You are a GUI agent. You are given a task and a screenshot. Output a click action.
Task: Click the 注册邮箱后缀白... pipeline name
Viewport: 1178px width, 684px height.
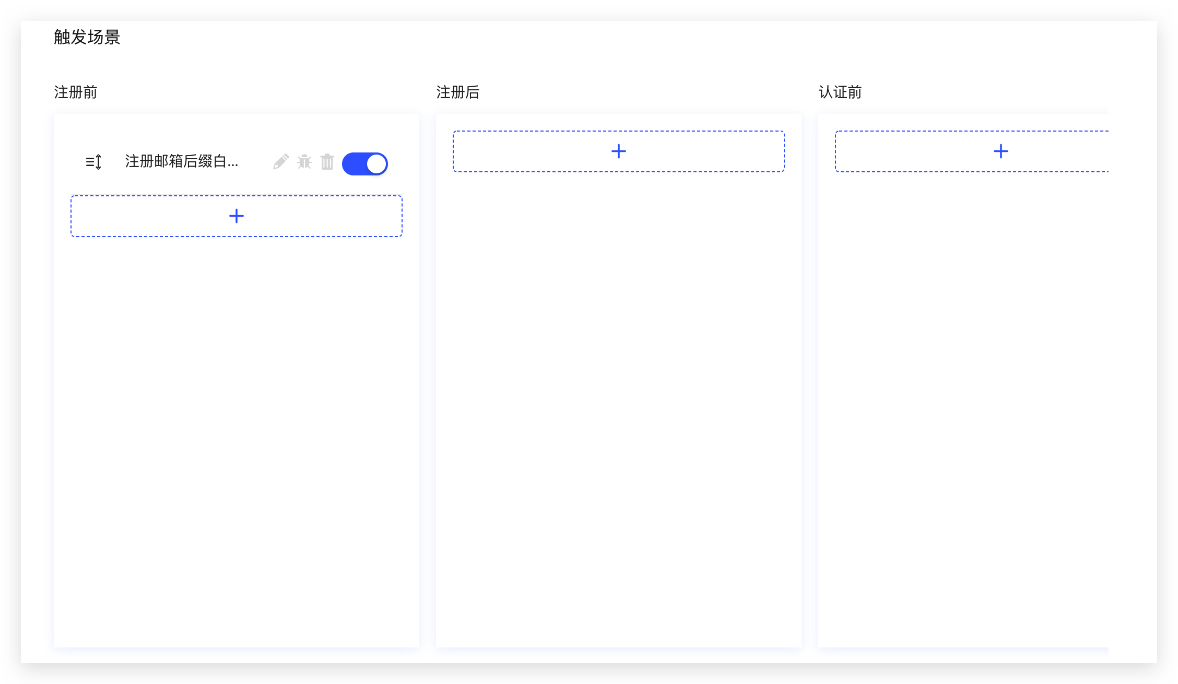(182, 161)
